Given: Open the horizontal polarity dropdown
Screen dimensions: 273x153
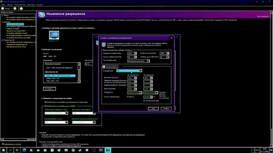Looking at the screenshot, I should [135, 93].
